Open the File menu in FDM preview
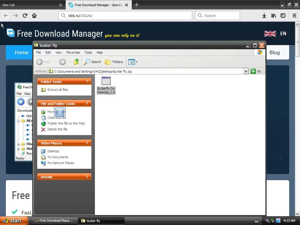The width and height of the screenshot is (300, 225). (19, 94)
